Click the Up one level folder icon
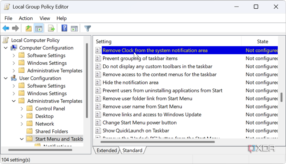This screenshot has height=164, width=286. [28, 28]
